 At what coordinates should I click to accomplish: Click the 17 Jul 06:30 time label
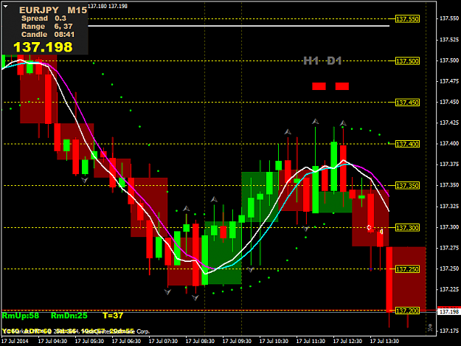[x=126, y=341]
